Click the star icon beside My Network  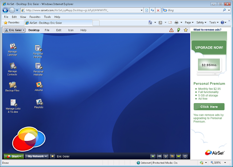[x=52, y=156]
